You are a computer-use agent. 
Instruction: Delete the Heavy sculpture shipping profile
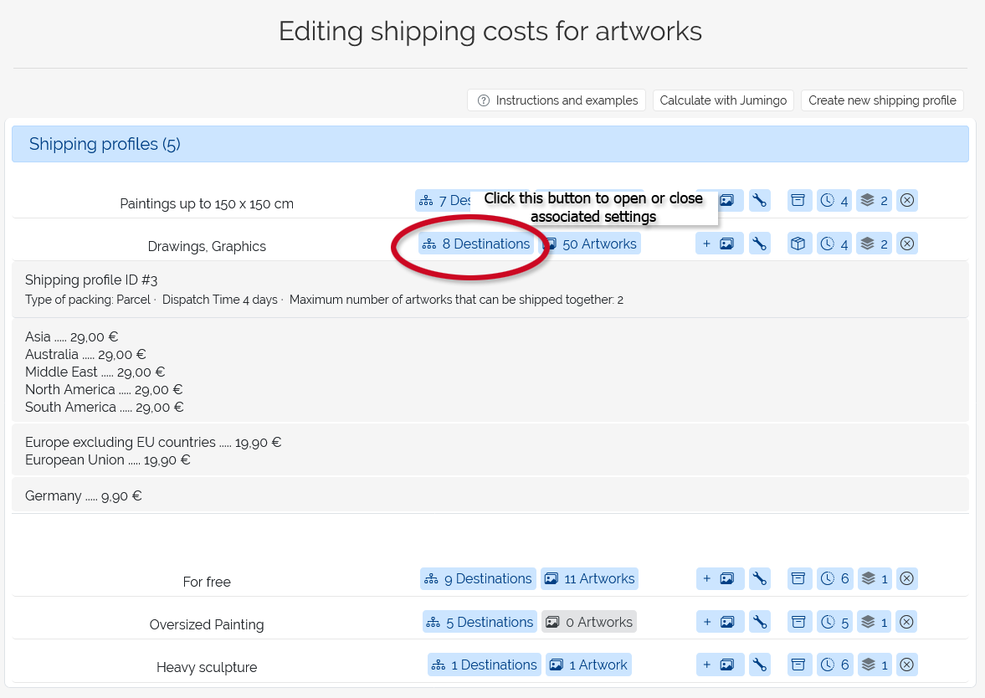907,665
